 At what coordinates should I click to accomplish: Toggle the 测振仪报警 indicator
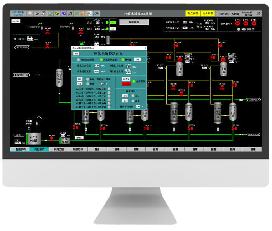point(239,29)
